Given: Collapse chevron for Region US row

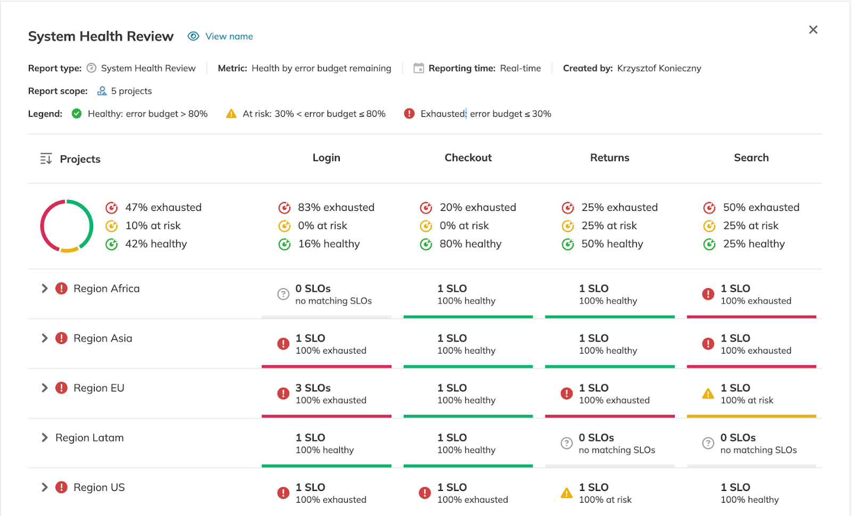Looking at the screenshot, I should [x=45, y=487].
